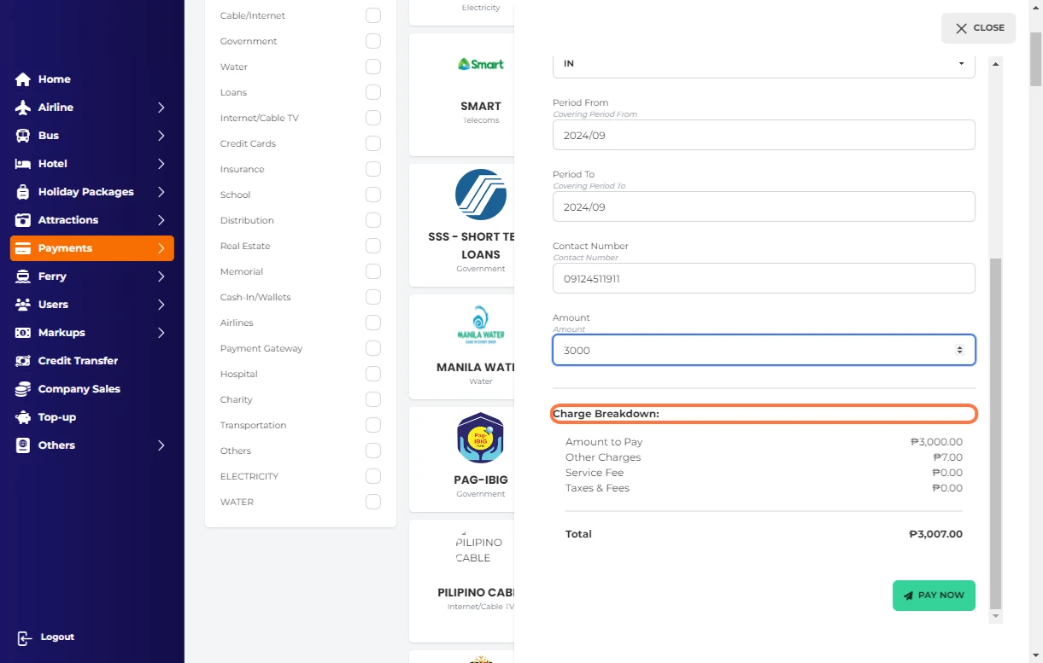Click the Contact Number input field

point(763,278)
